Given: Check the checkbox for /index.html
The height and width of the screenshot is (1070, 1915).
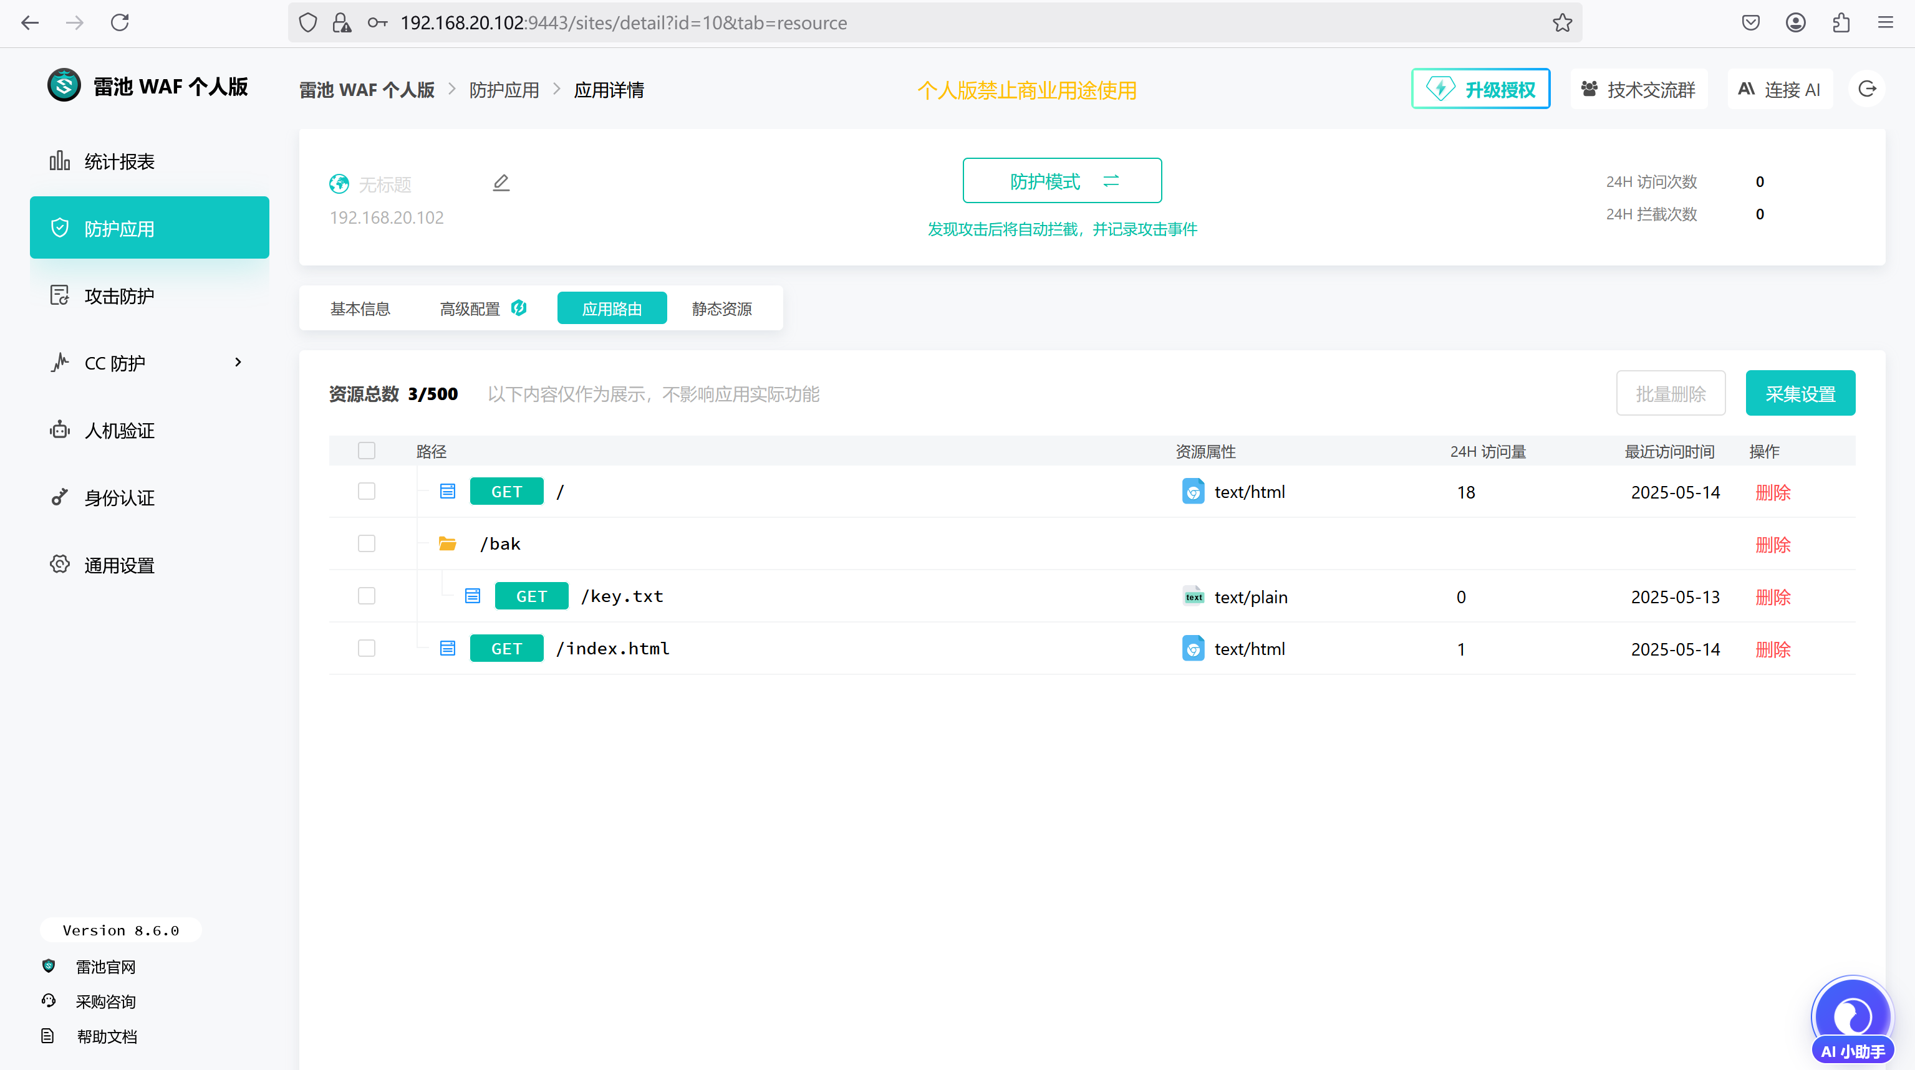Looking at the screenshot, I should pyautogui.click(x=367, y=648).
